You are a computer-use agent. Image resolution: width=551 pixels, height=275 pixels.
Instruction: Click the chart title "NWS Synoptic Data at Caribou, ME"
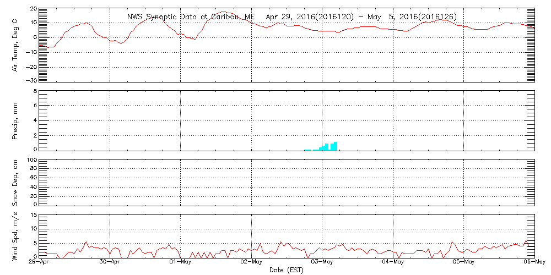tap(190, 16)
